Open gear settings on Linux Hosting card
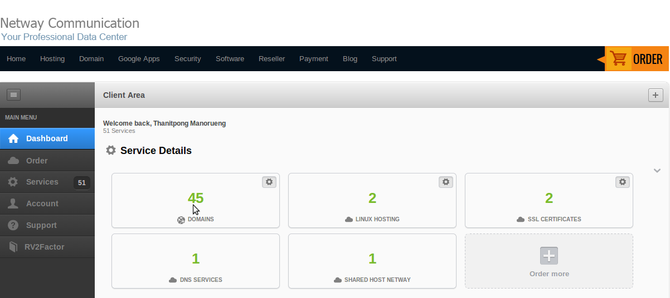670x298 pixels. (x=445, y=182)
